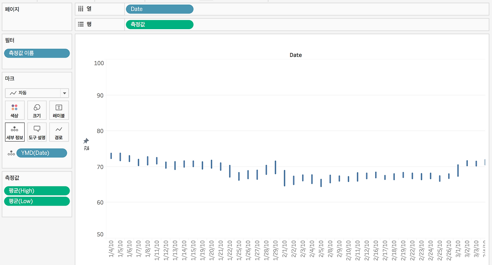Click the columns shelf icon next to 열
This screenshot has height=265, width=492.
click(81, 9)
